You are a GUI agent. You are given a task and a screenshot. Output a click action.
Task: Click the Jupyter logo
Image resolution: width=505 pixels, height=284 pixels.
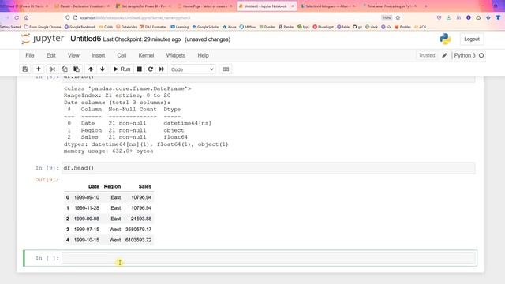(x=43, y=39)
